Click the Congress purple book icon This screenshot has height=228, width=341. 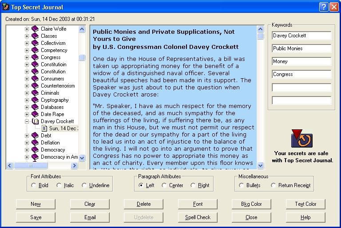coord(35,57)
